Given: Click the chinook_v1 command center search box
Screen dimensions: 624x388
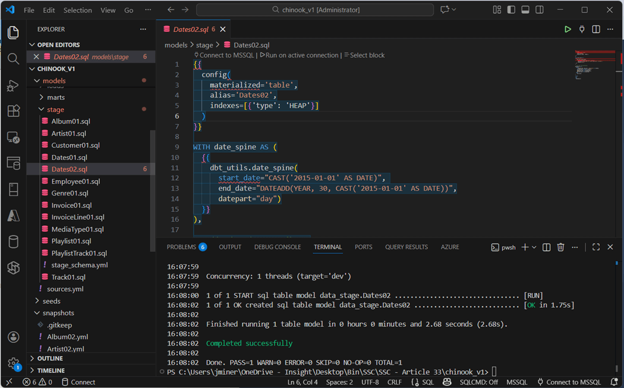Looking at the screenshot, I should pos(314,10).
